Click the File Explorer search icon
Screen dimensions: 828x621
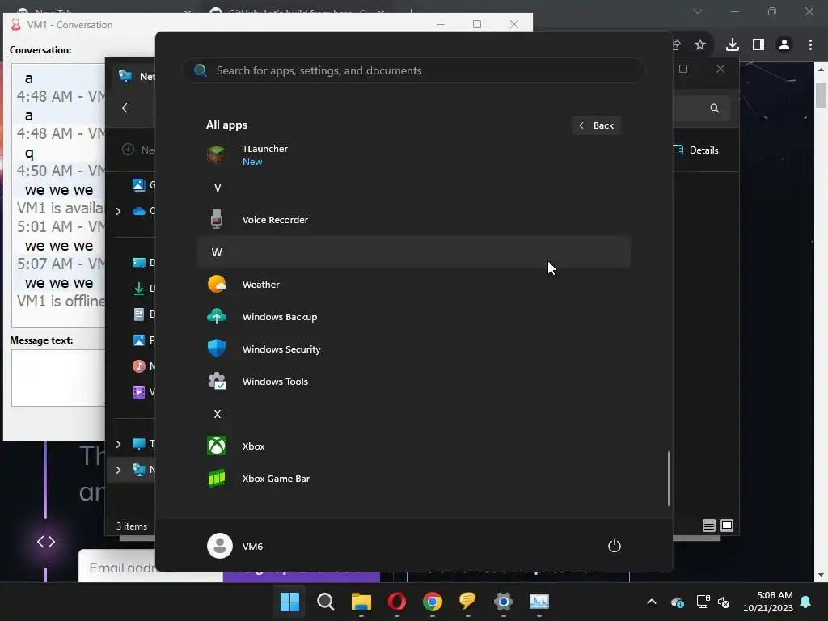tap(715, 108)
